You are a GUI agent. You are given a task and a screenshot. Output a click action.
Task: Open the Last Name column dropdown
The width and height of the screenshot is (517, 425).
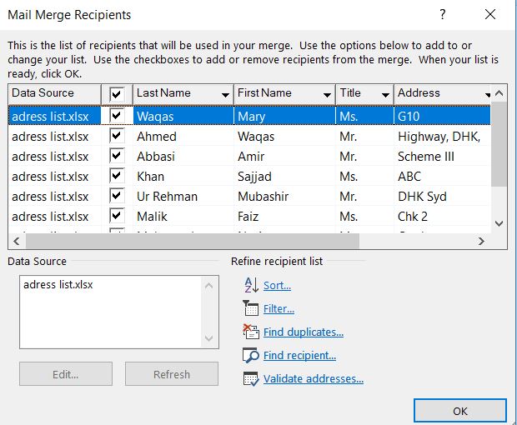225,94
